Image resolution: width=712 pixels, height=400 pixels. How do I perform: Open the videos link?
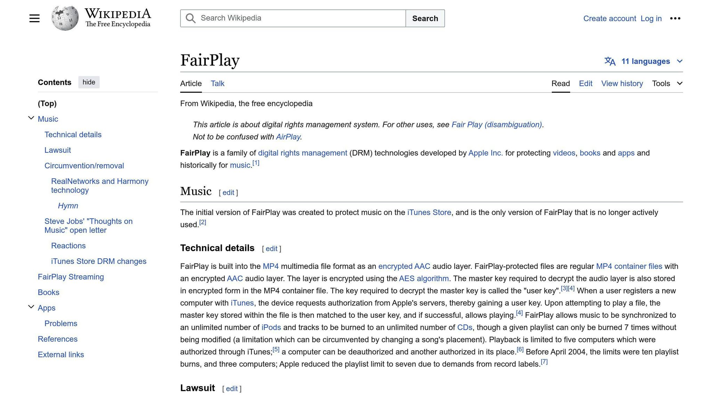point(564,153)
